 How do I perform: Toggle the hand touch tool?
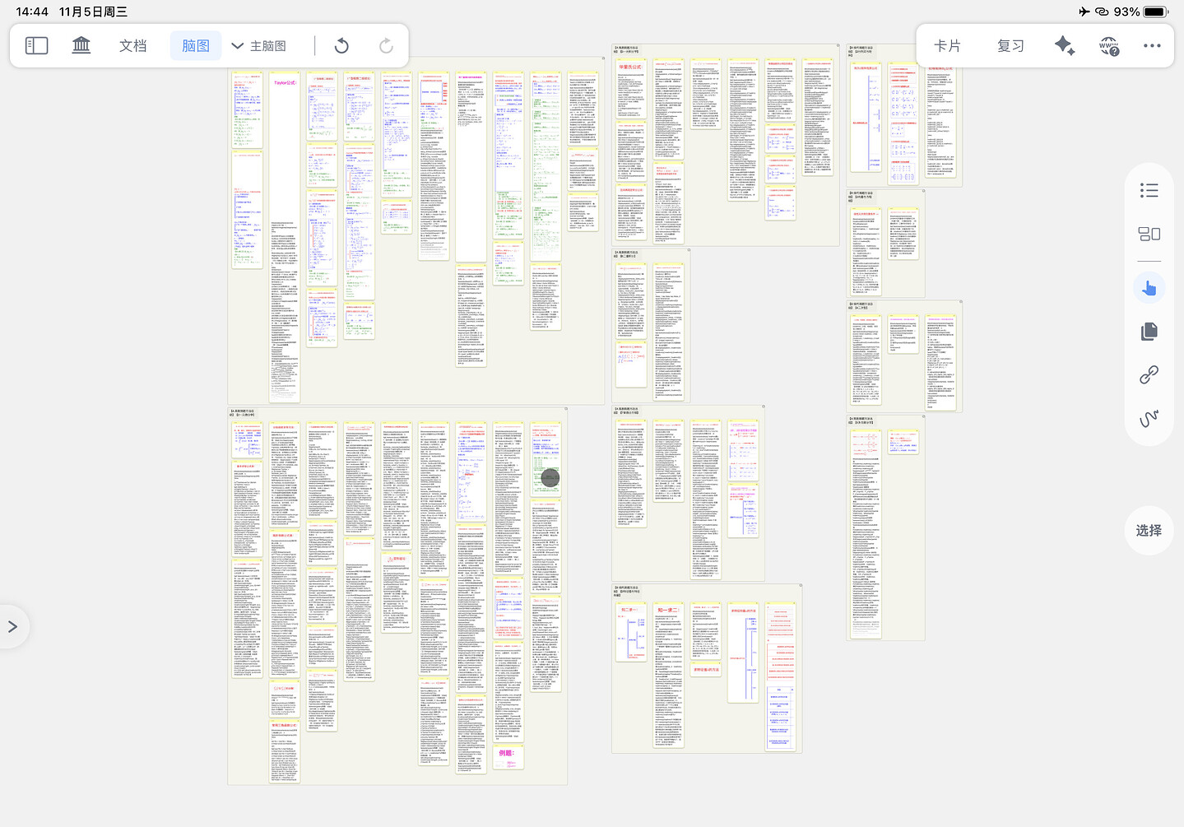point(1149,288)
